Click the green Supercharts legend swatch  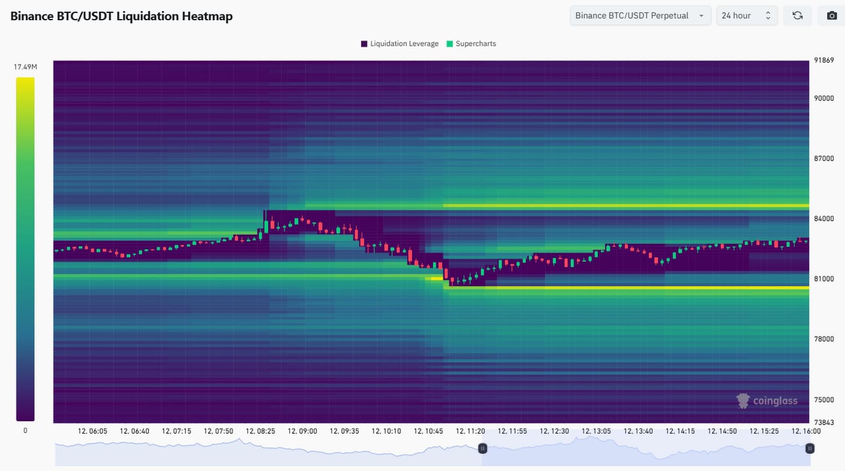click(x=449, y=44)
